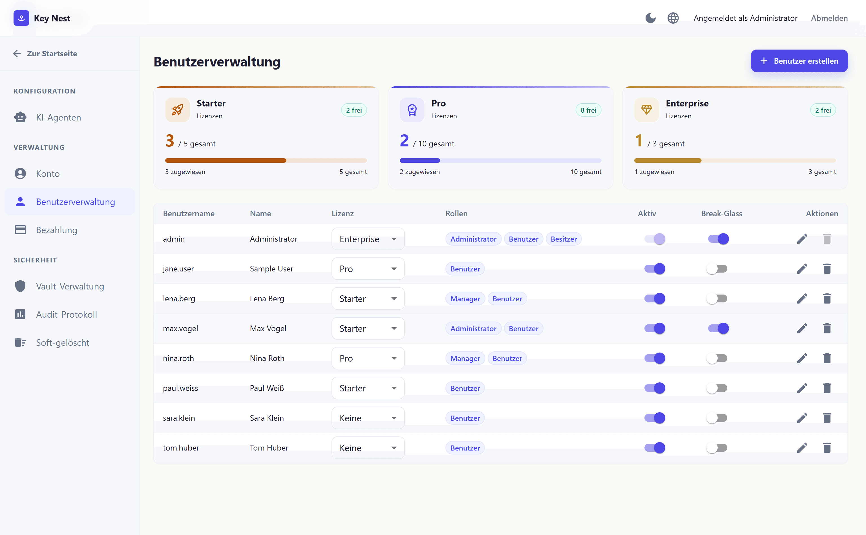Expand admin's Enterprise license dropdown
The image size is (866, 535).
(368, 239)
